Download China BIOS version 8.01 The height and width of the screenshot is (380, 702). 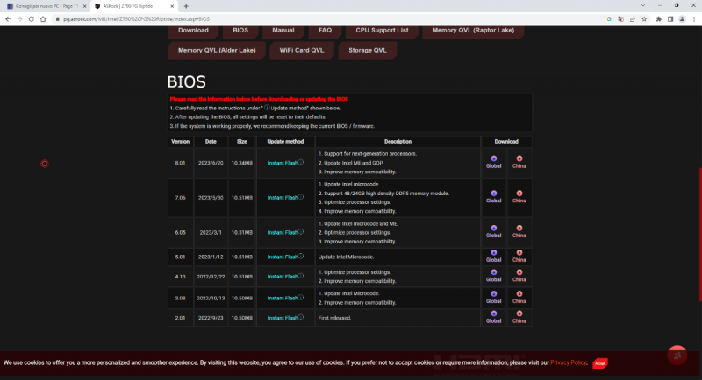519,162
